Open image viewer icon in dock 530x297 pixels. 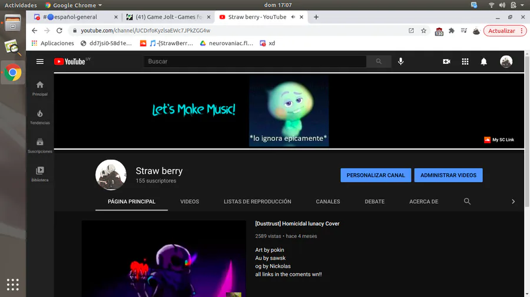(13, 47)
